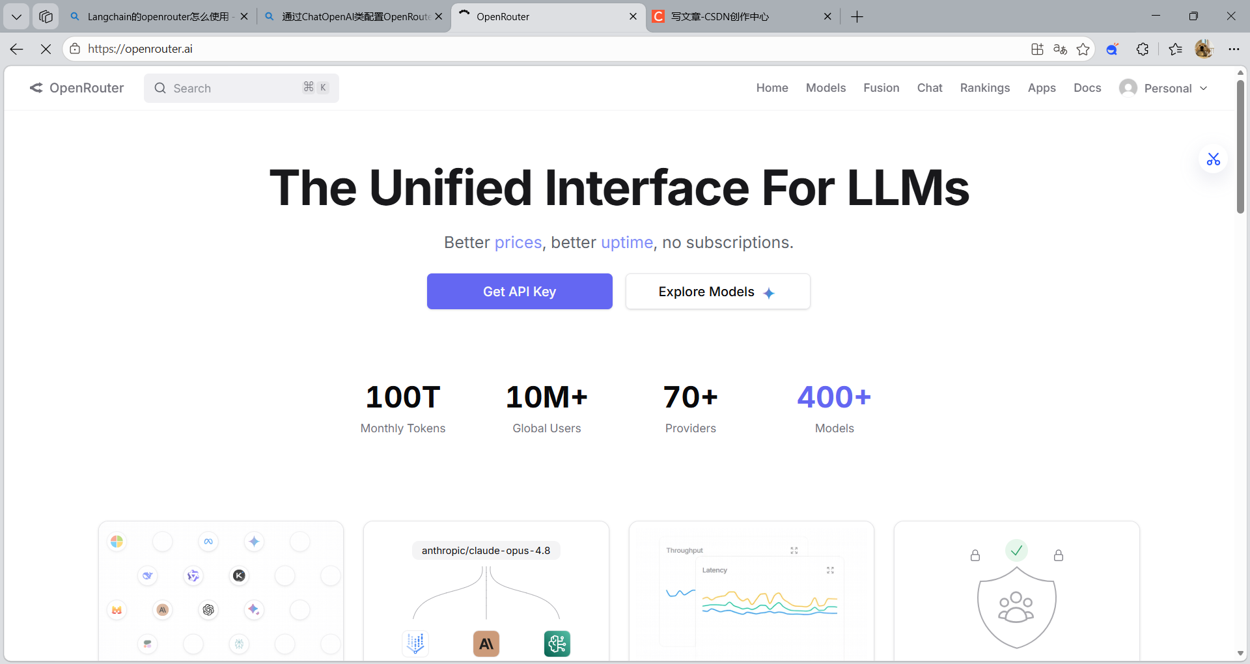This screenshot has width=1250, height=664.
Task: Close the CSDN tab
Action: (x=827, y=16)
